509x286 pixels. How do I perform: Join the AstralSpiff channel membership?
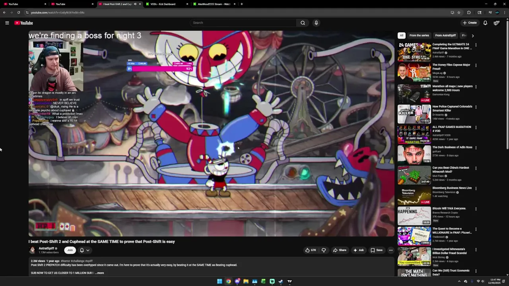(70, 250)
